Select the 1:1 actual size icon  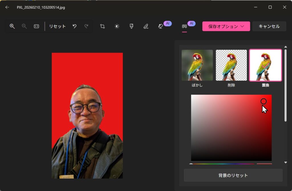tap(36, 26)
